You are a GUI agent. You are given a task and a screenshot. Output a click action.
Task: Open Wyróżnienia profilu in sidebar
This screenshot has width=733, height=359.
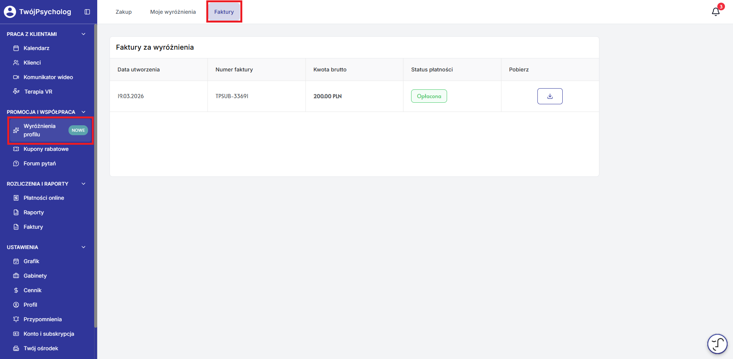pyautogui.click(x=51, y=130)
